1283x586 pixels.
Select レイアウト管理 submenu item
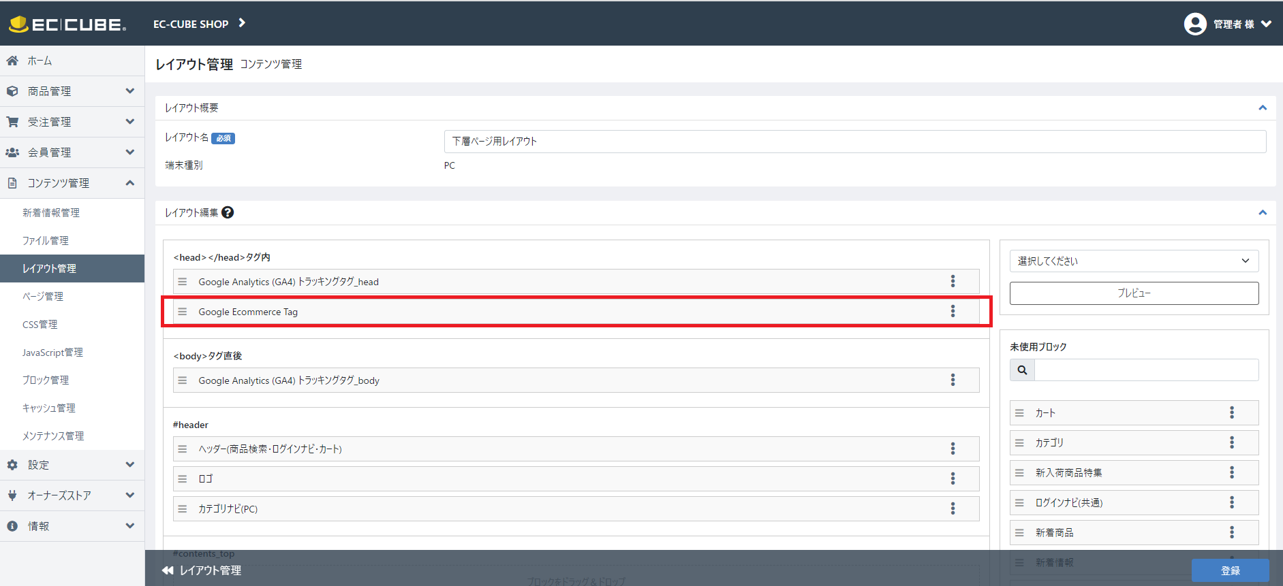point(72,268)
